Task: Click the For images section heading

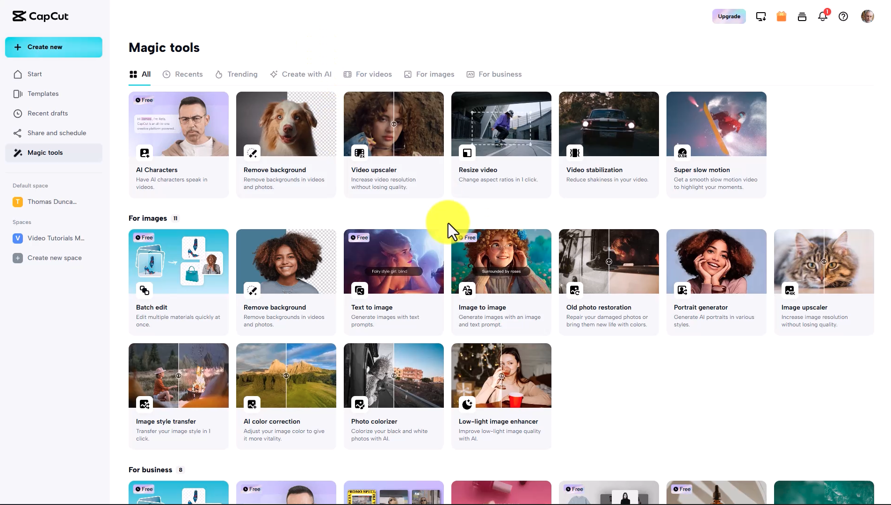Action: [x=148, y=218]
